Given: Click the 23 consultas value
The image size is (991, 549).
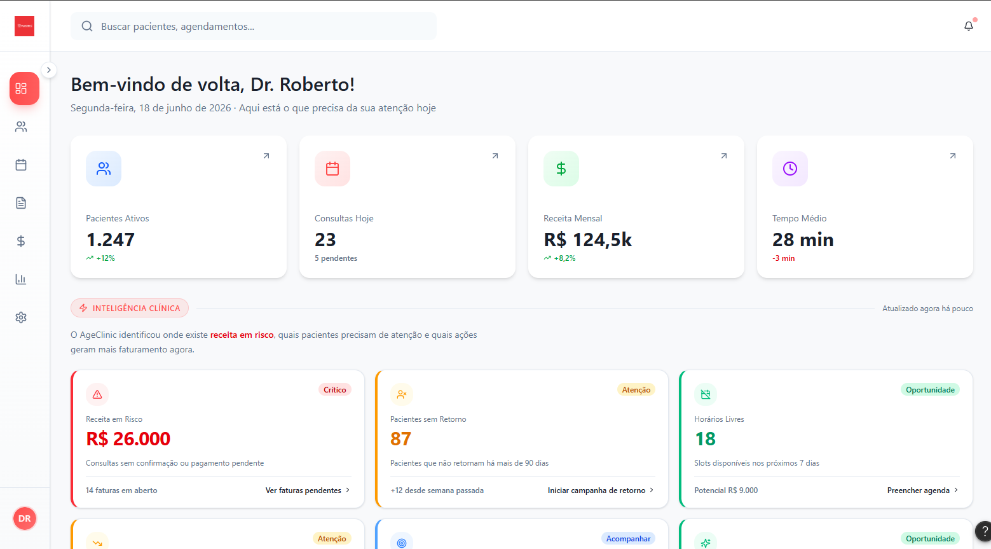Looking at the screenshot, I should coord(325,240).
